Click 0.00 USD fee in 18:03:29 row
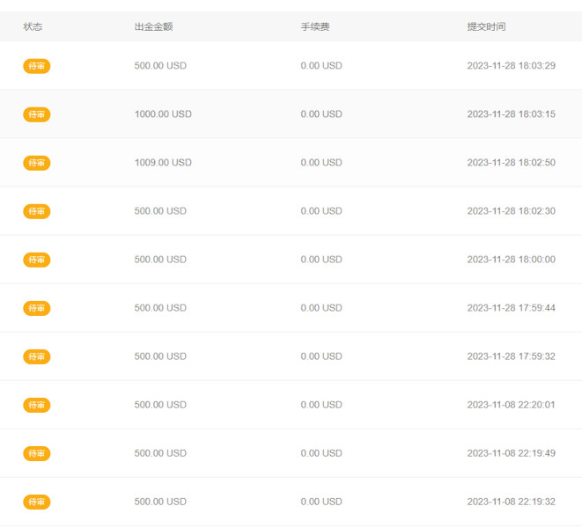Image resolution: width=582 pixels, height=528 pixels. click(321, 66)
